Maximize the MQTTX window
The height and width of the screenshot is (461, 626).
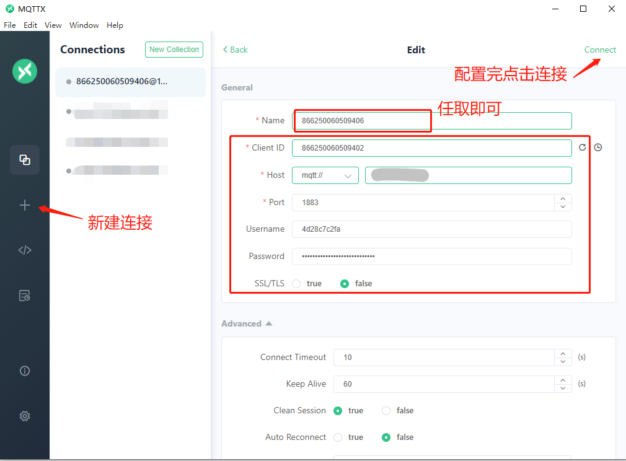pyautogui.click(x=583, y=9)
